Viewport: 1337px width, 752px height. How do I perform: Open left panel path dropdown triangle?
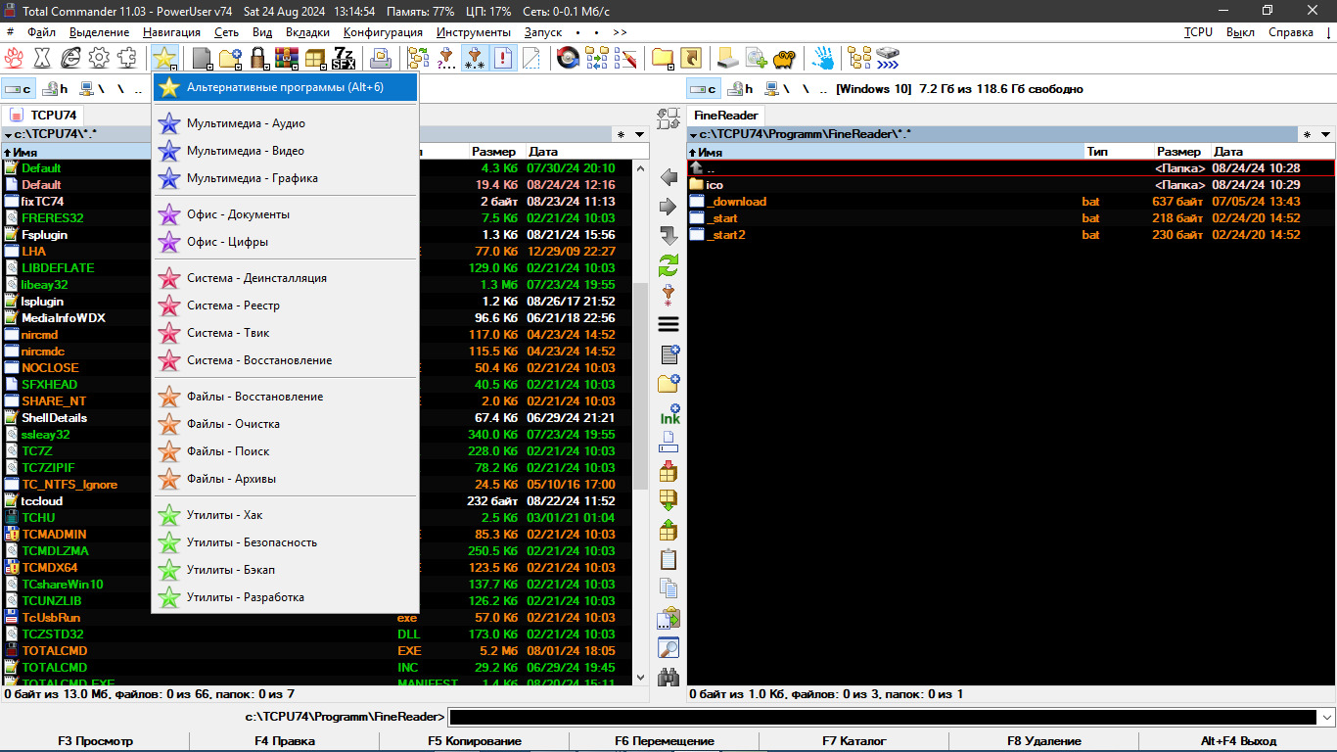pyautogui.click(x=9, y=134)
